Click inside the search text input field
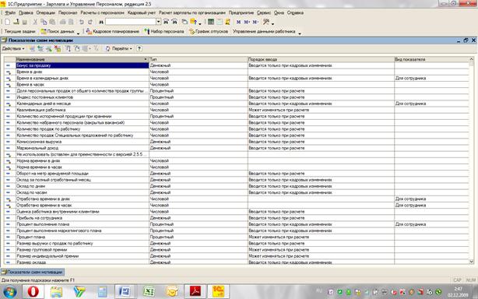The height and width of the screenshot is (299, 478). (131, 22)
